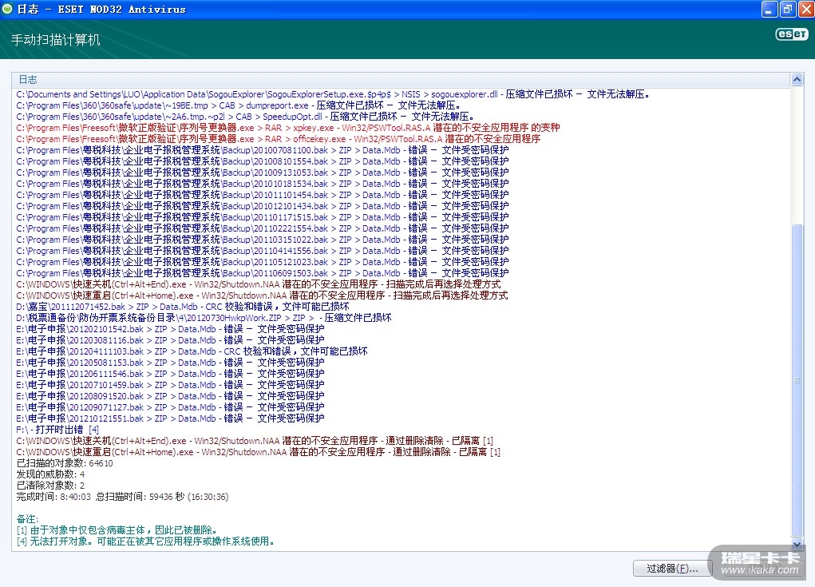Select log line for Backup\201105121023.bak
Screen dimensions: 815x587
tap(263, 262)
